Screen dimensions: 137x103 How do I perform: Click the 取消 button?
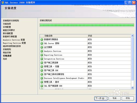[x=115, y=98]
